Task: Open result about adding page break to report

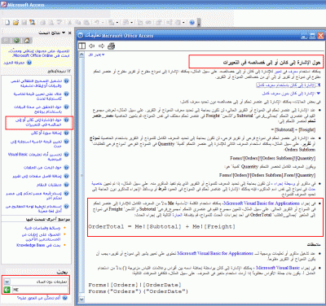Action: tap(37, 176)
